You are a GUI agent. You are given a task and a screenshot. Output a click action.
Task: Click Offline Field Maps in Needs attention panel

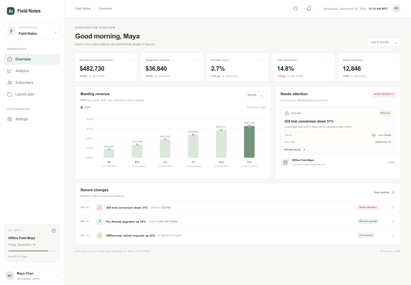(303, 160)
